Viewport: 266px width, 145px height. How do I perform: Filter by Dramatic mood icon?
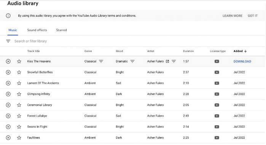tap(132, 61)
